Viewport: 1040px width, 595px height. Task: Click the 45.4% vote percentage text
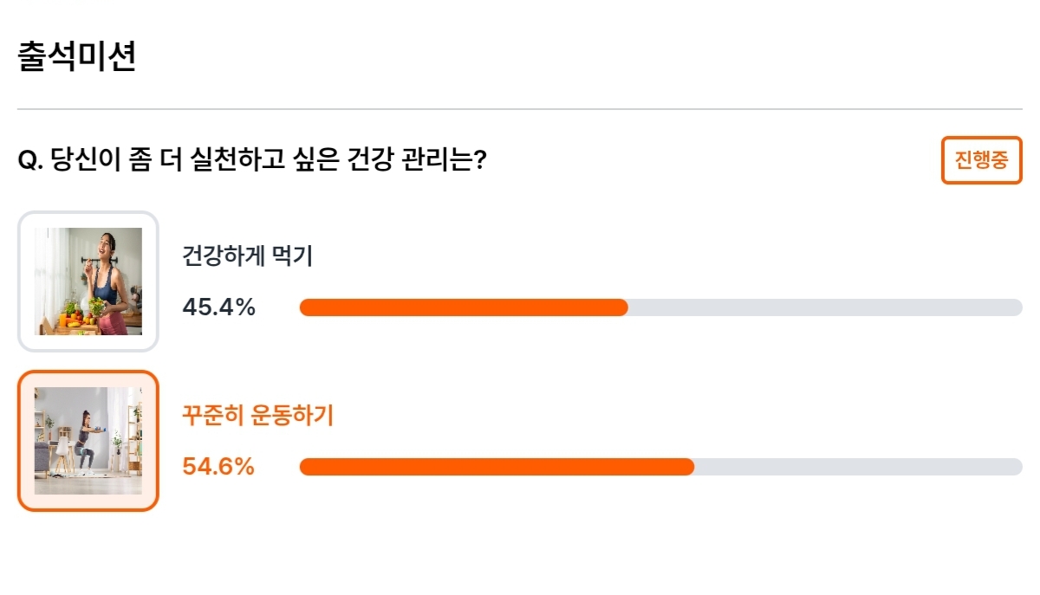[218, 307]
